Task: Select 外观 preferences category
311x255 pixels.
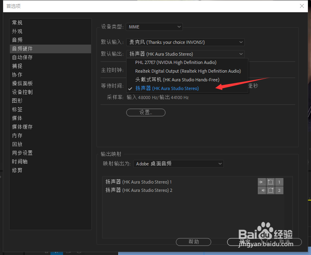Action: (x=50, y=31)
